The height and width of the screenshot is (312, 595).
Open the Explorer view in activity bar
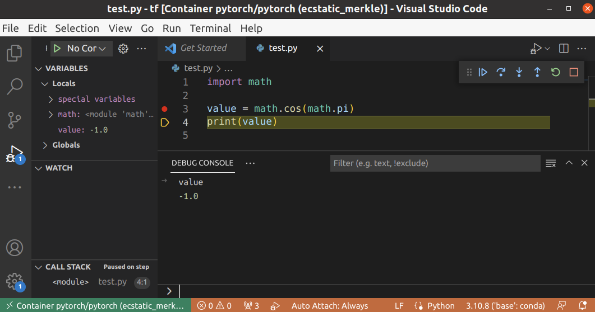coord(15,53)
